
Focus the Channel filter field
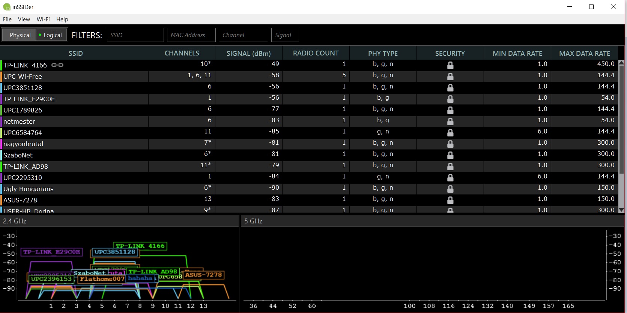point(244,35)
